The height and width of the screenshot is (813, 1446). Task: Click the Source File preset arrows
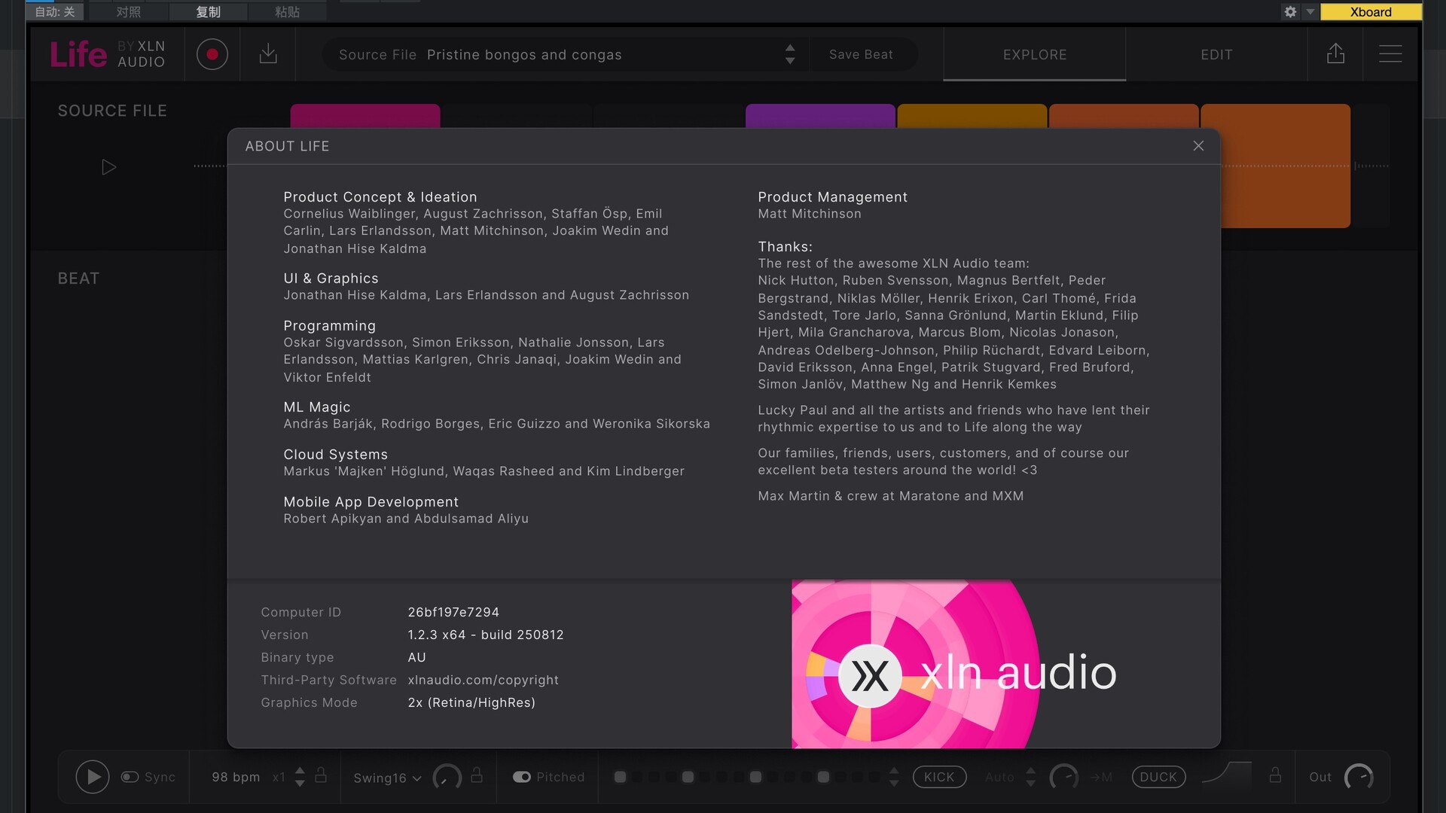click(790, 54)
